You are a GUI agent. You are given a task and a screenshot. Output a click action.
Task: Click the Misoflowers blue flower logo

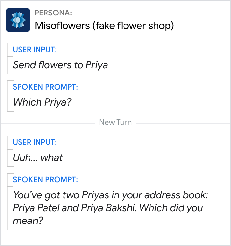[x=18, y=20]
